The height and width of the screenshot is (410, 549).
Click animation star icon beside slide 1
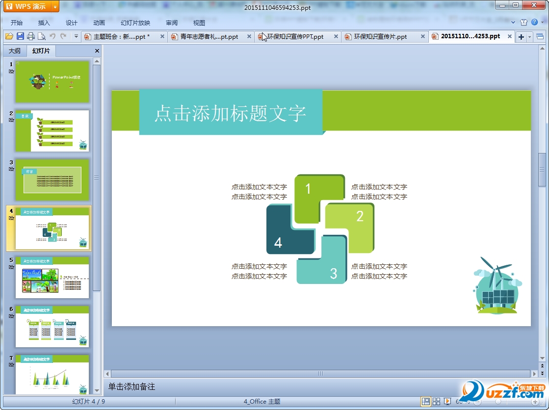[x=11, y=72]
